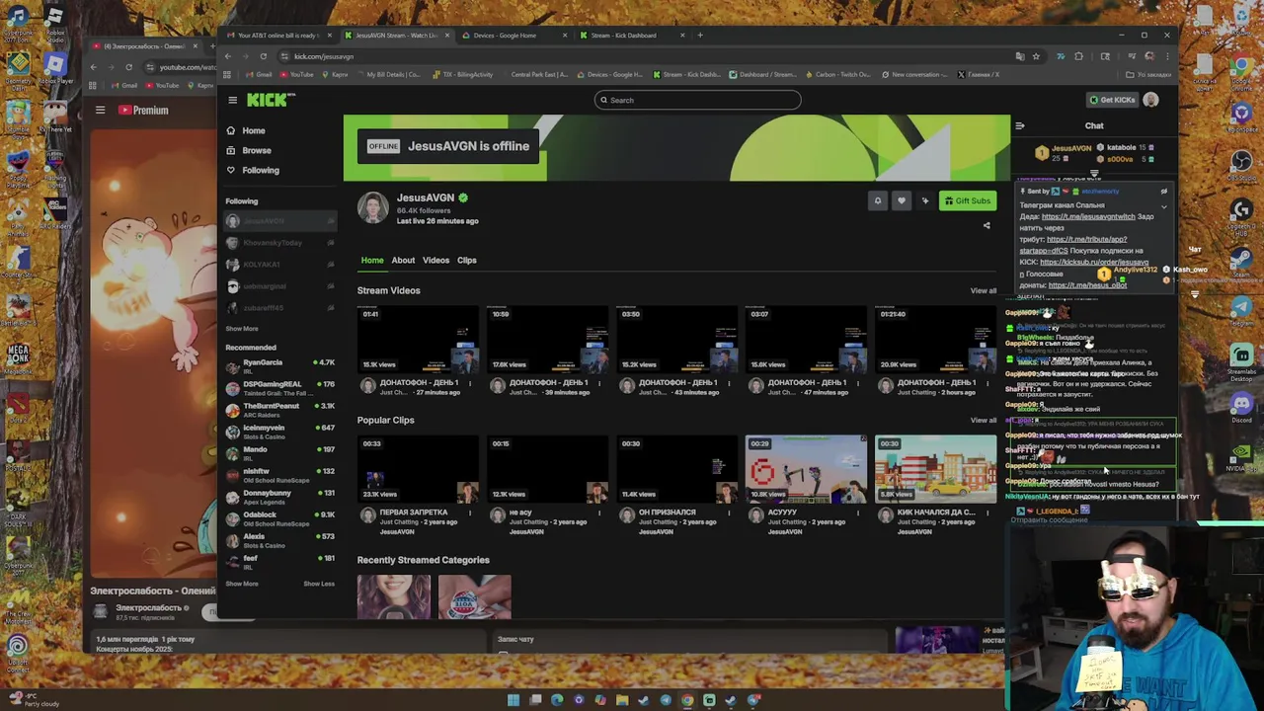Collapse Recommended list with Show Less

tap(319, 584)
